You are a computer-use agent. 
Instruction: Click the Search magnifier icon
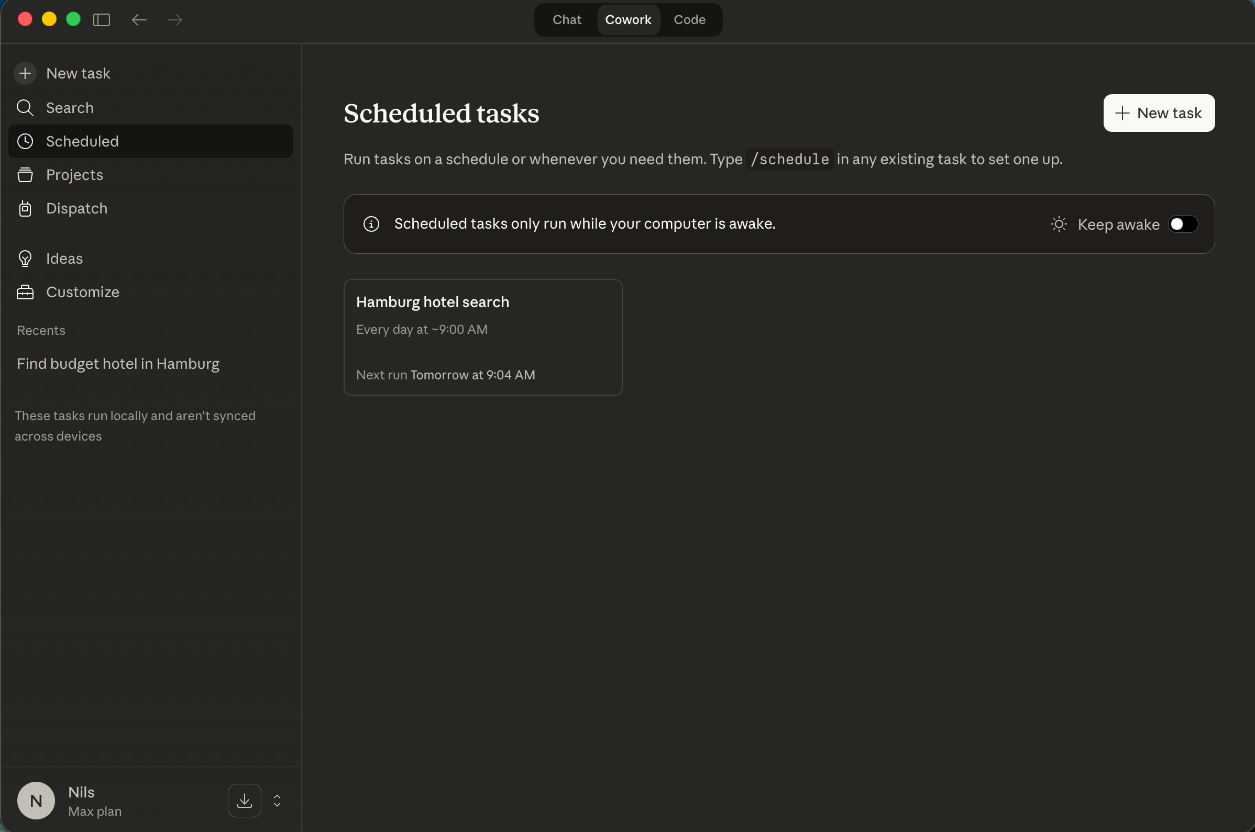[25, 108]
